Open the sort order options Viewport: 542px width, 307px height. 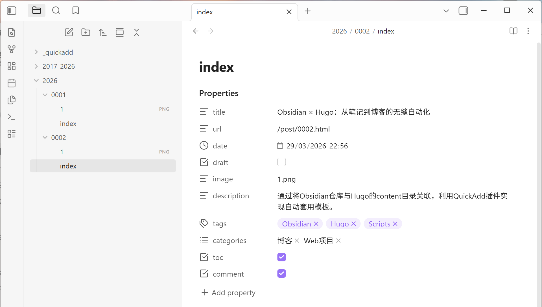tap(103, 32)
